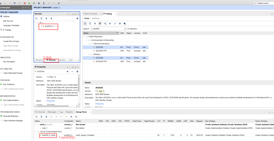Expand all in Design Runs toolbar

(46, 117)
